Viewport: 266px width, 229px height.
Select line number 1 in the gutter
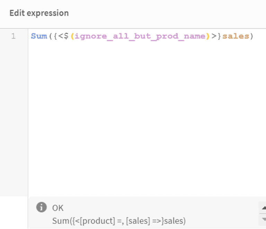[x=13, y=36]
